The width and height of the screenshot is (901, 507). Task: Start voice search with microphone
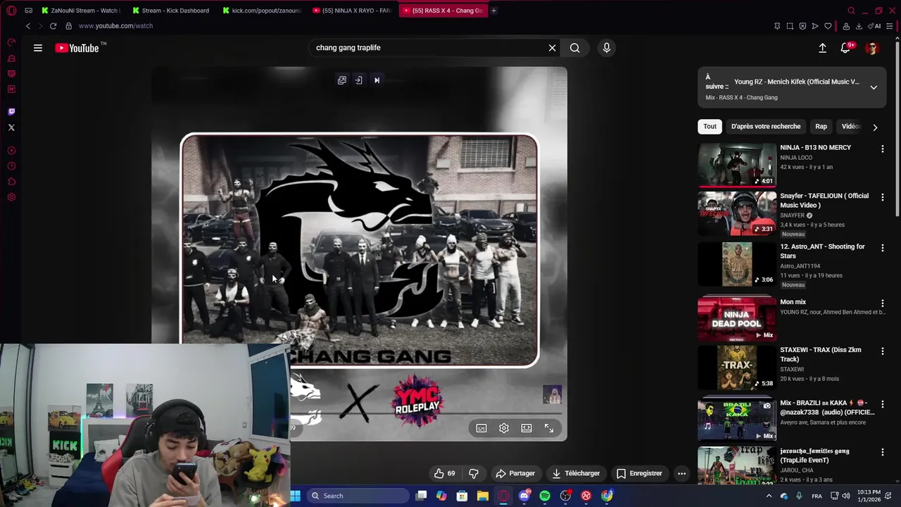(x=607, y=48)
